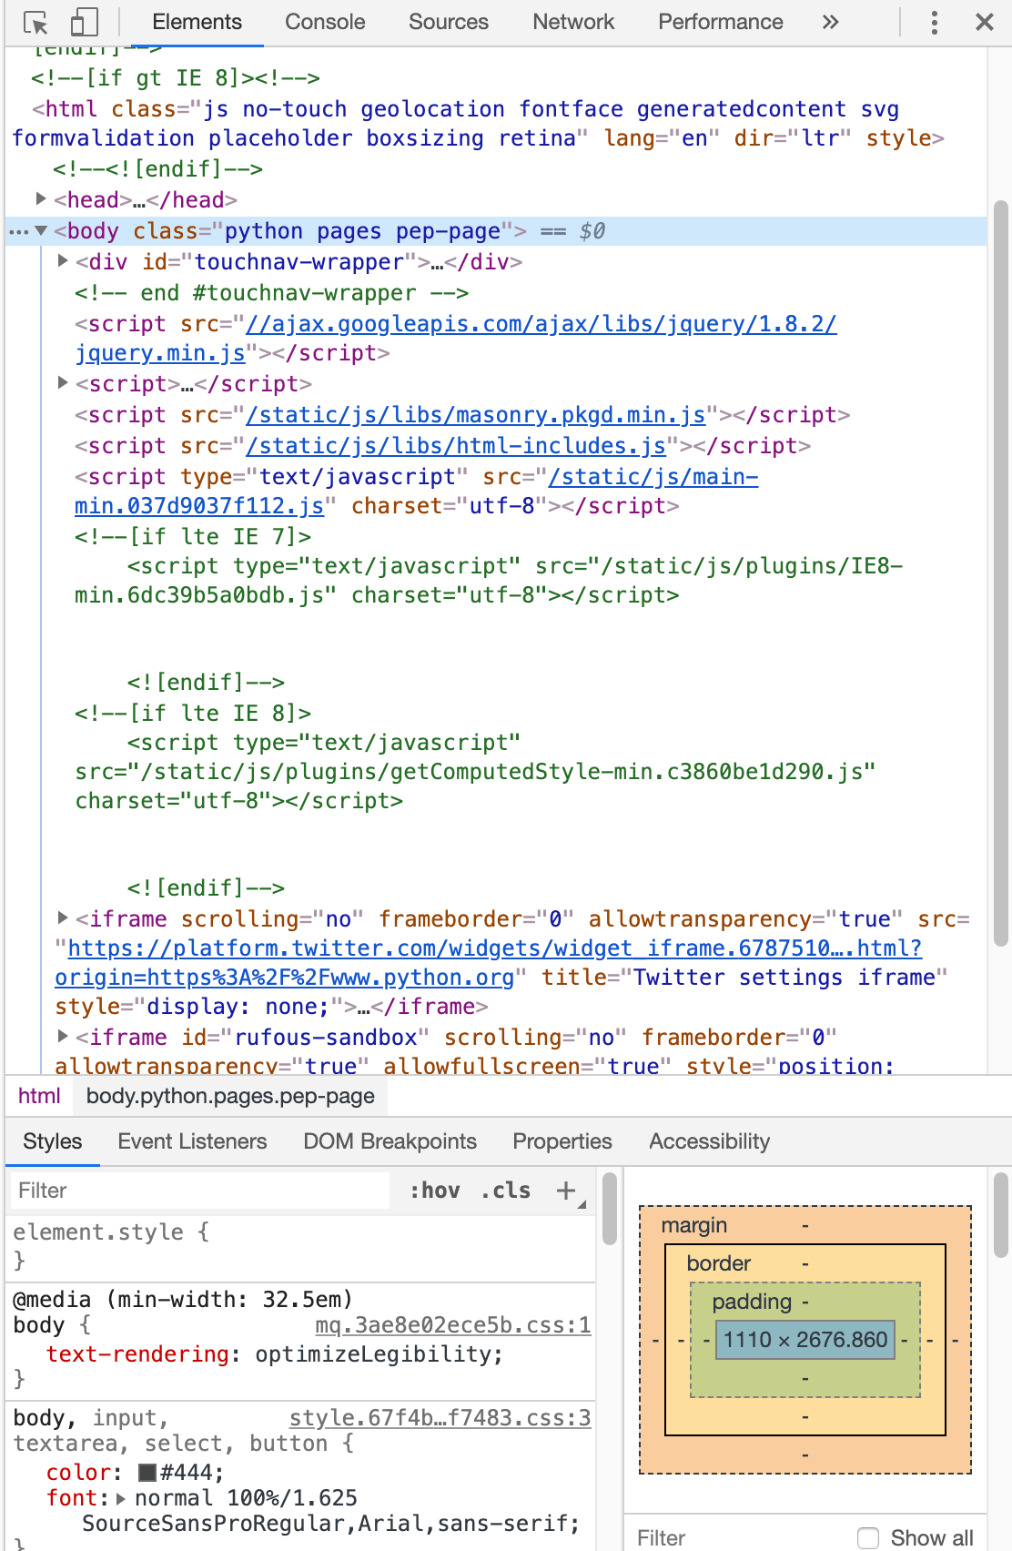Select the if lte IE 8 comment

[x=193, y=714]
